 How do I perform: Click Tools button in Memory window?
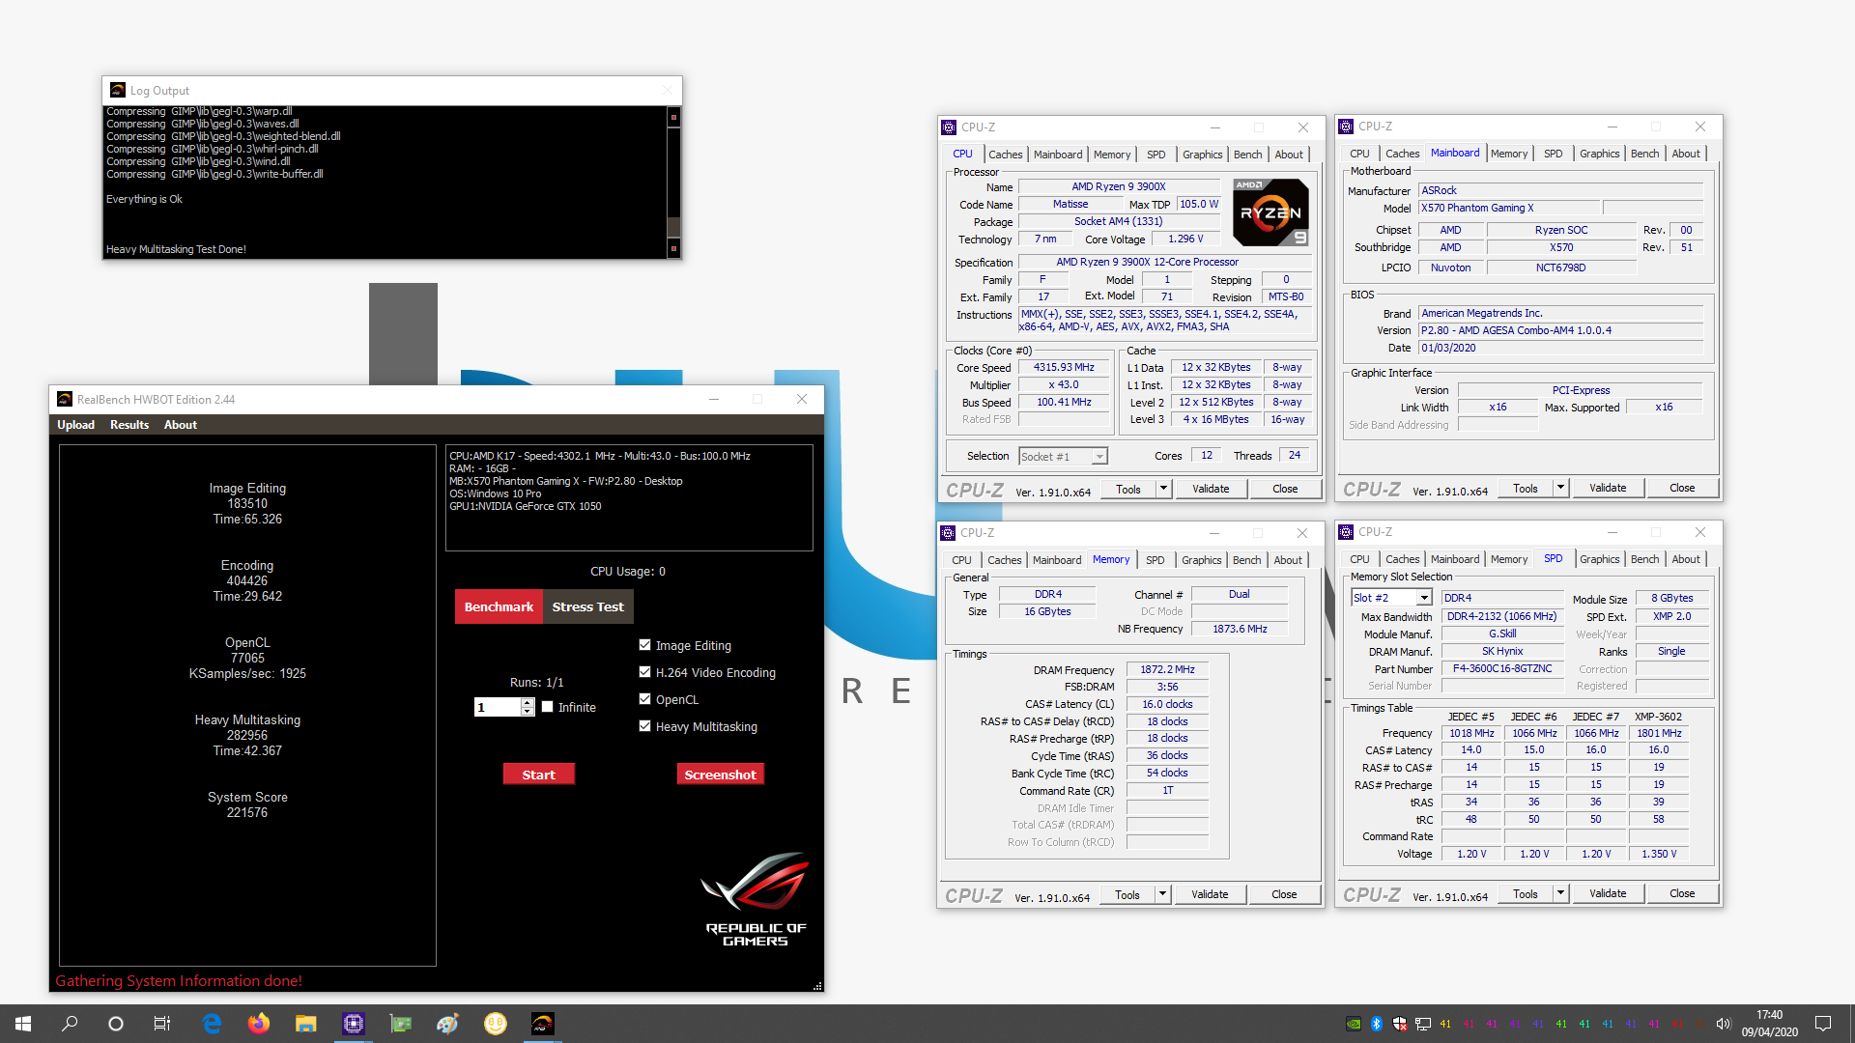[x=1127, y=894]
